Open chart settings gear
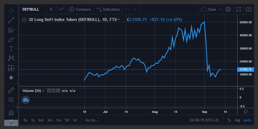 (228, 9)
